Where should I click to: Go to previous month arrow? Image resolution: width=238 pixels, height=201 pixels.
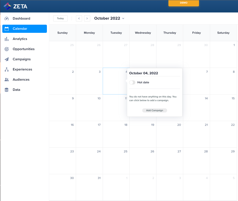pyautogui.click(x=79, y=18)
